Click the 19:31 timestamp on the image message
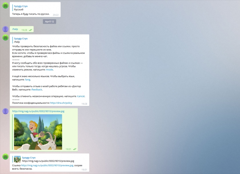The height and width of the screenshot is (174, 240). pyautogui.click(x=68, y=149)
